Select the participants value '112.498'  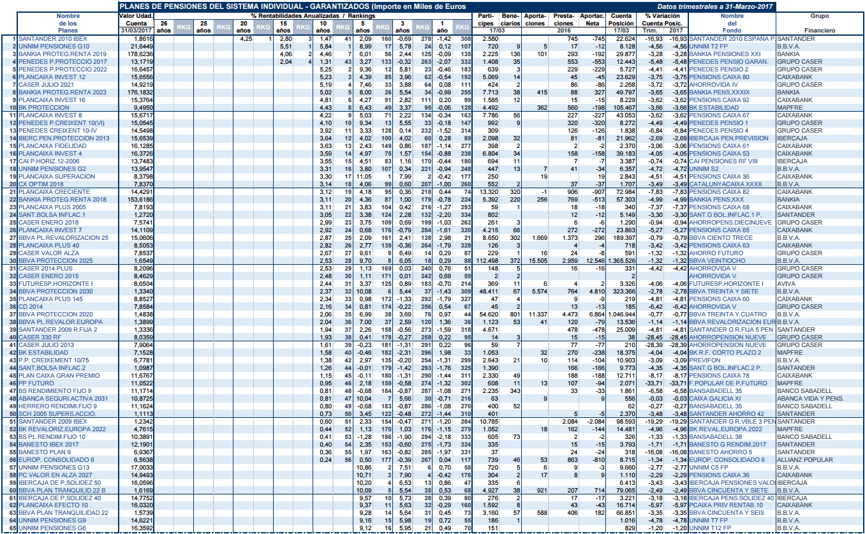click(487, 261)
